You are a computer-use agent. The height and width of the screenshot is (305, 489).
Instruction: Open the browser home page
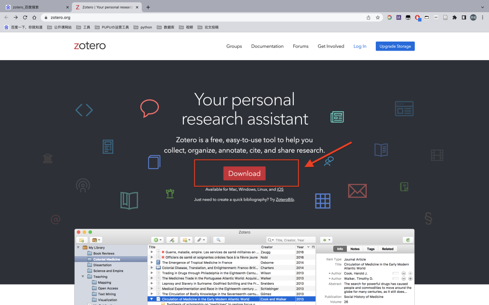click(34, 18)
